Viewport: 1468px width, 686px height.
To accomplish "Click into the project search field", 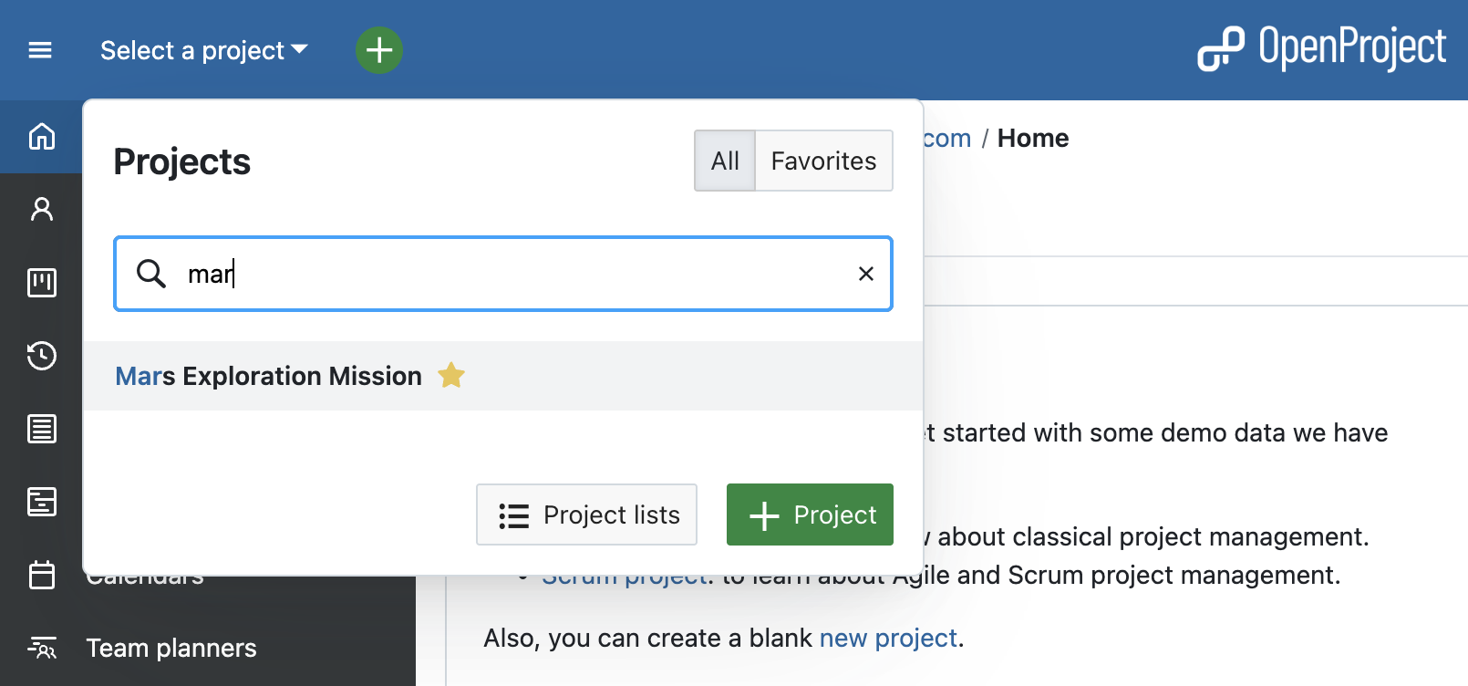I will (x=511, y=274).
